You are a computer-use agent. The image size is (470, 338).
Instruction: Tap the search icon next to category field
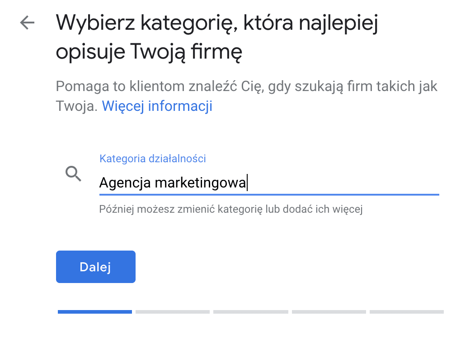73,174
